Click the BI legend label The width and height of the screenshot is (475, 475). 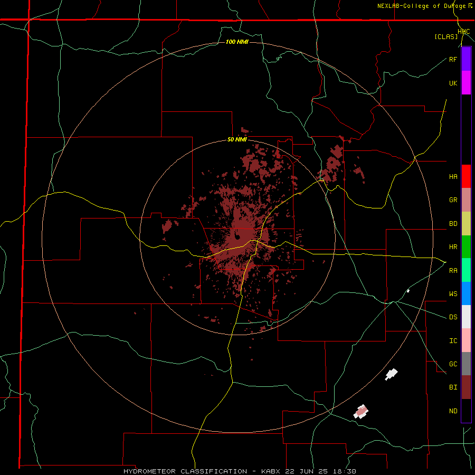453,387
